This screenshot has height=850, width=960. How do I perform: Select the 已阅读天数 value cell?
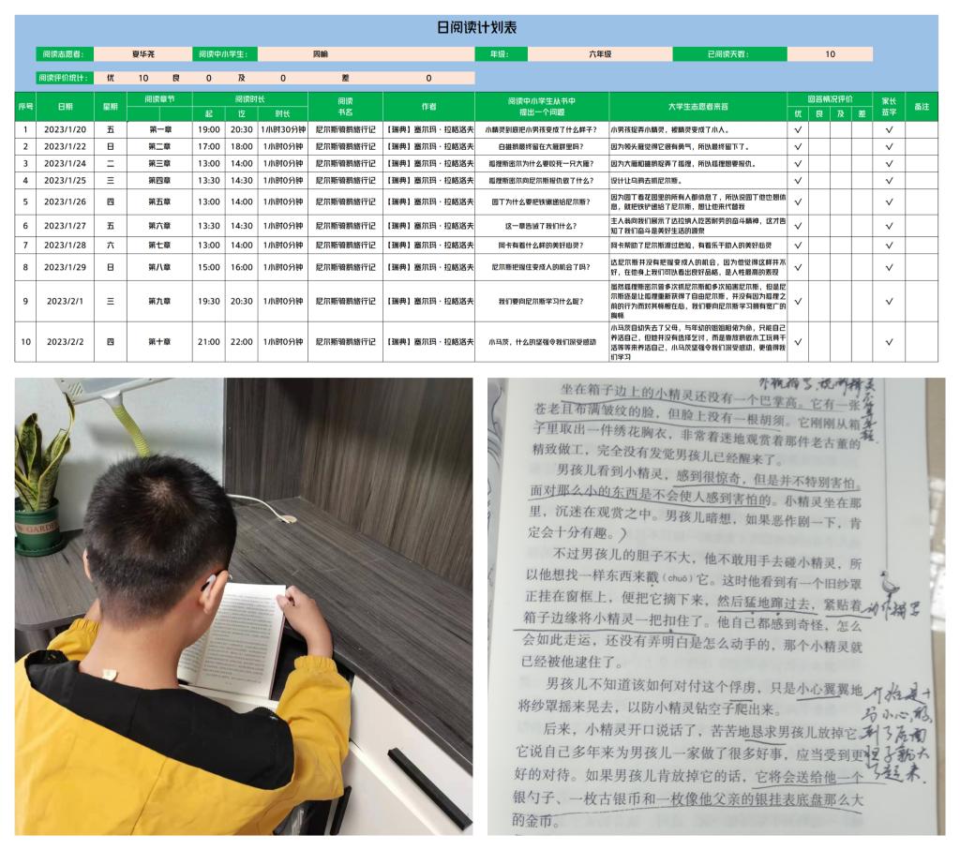[x=830, y=54]
